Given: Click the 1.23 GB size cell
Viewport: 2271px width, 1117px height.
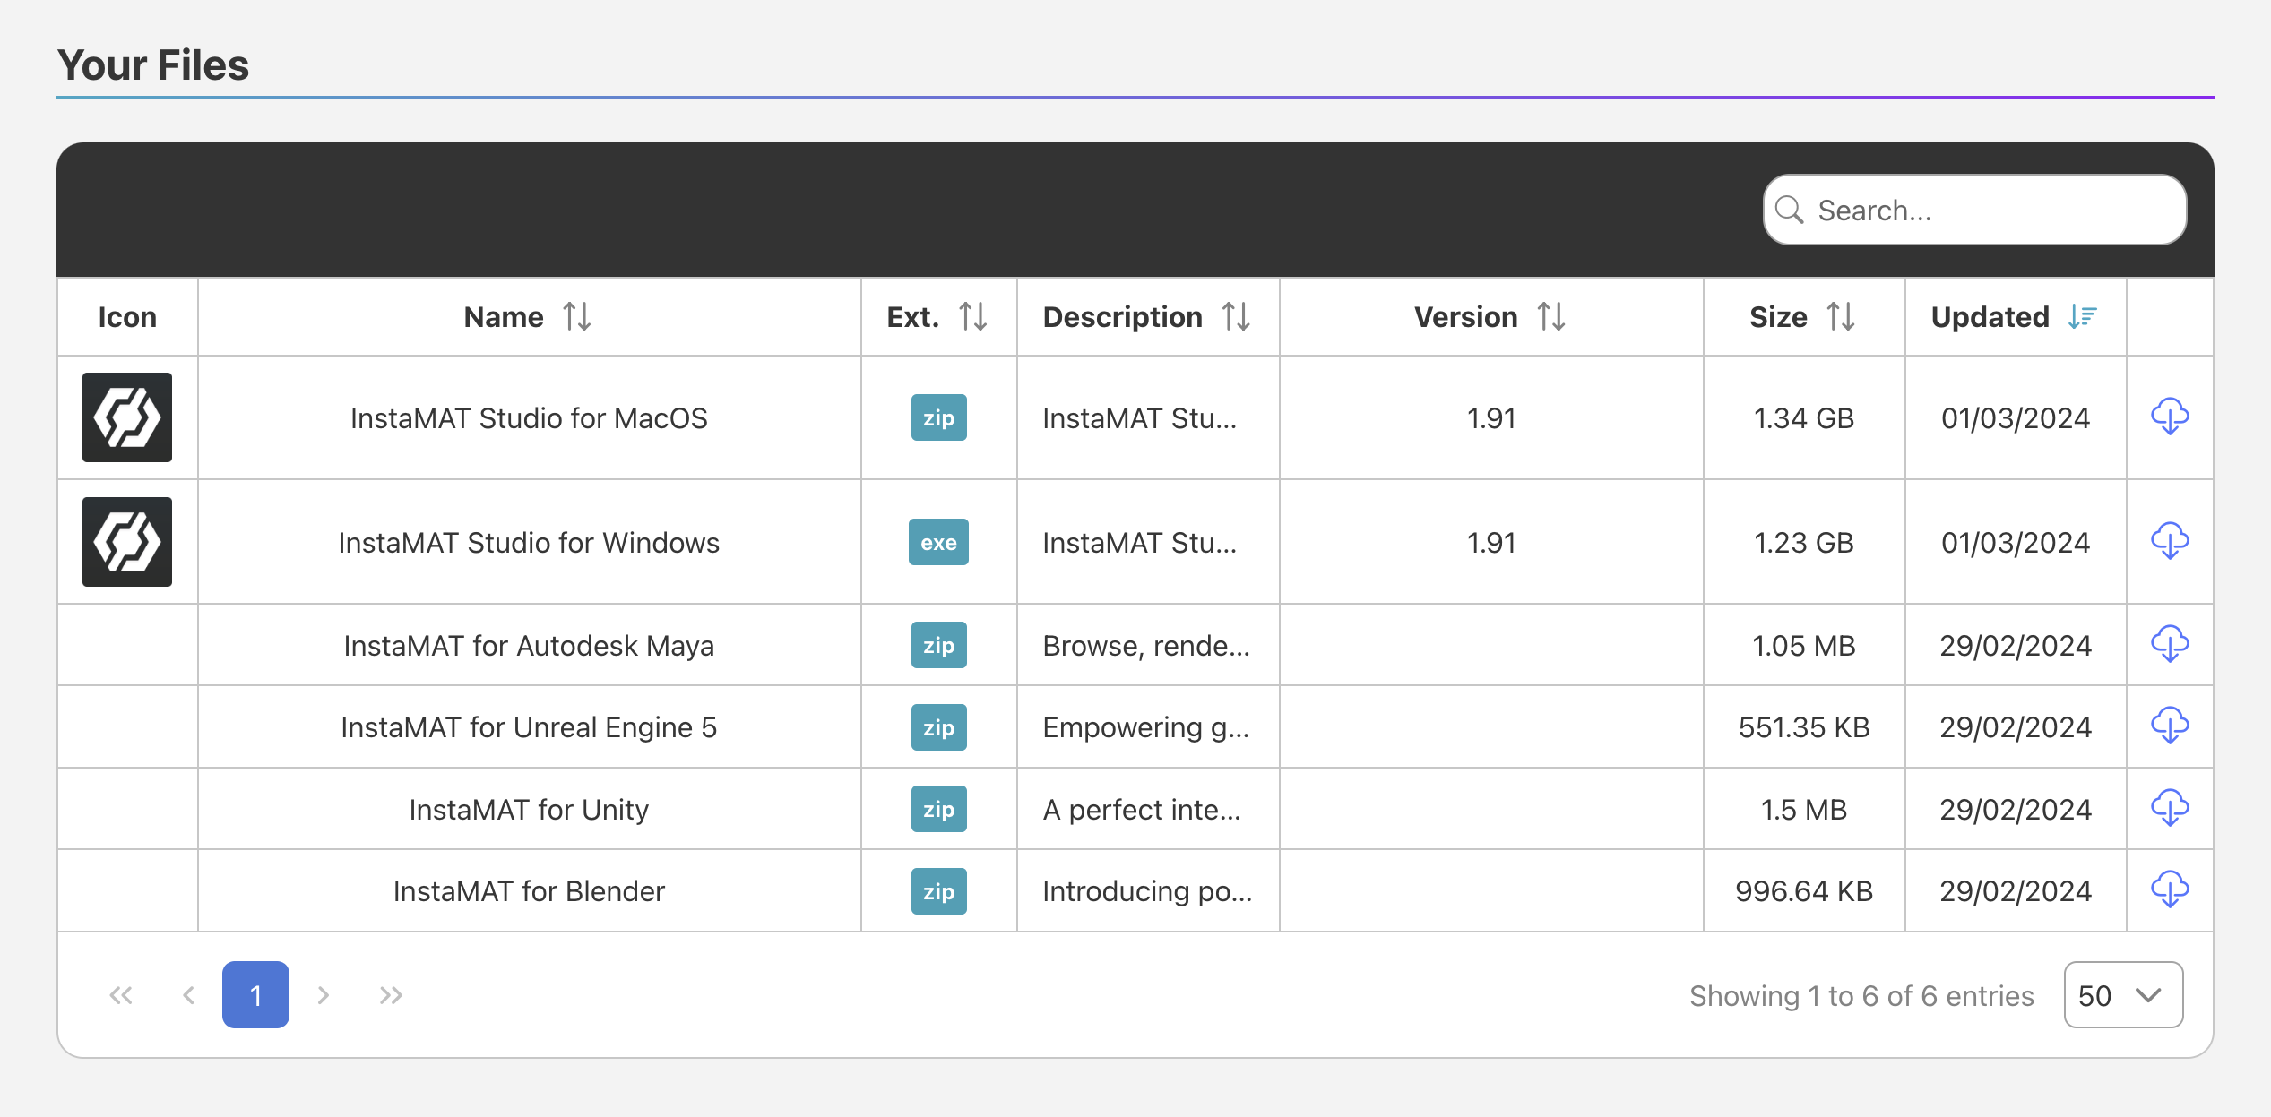Looking at the screenshot, I should [1803, 543].
